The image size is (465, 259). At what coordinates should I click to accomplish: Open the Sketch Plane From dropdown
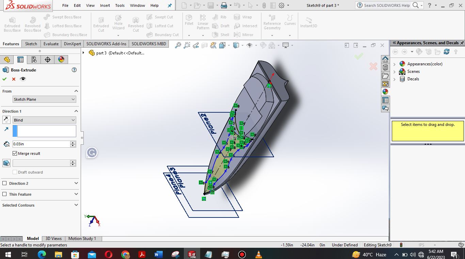[44, 99]
